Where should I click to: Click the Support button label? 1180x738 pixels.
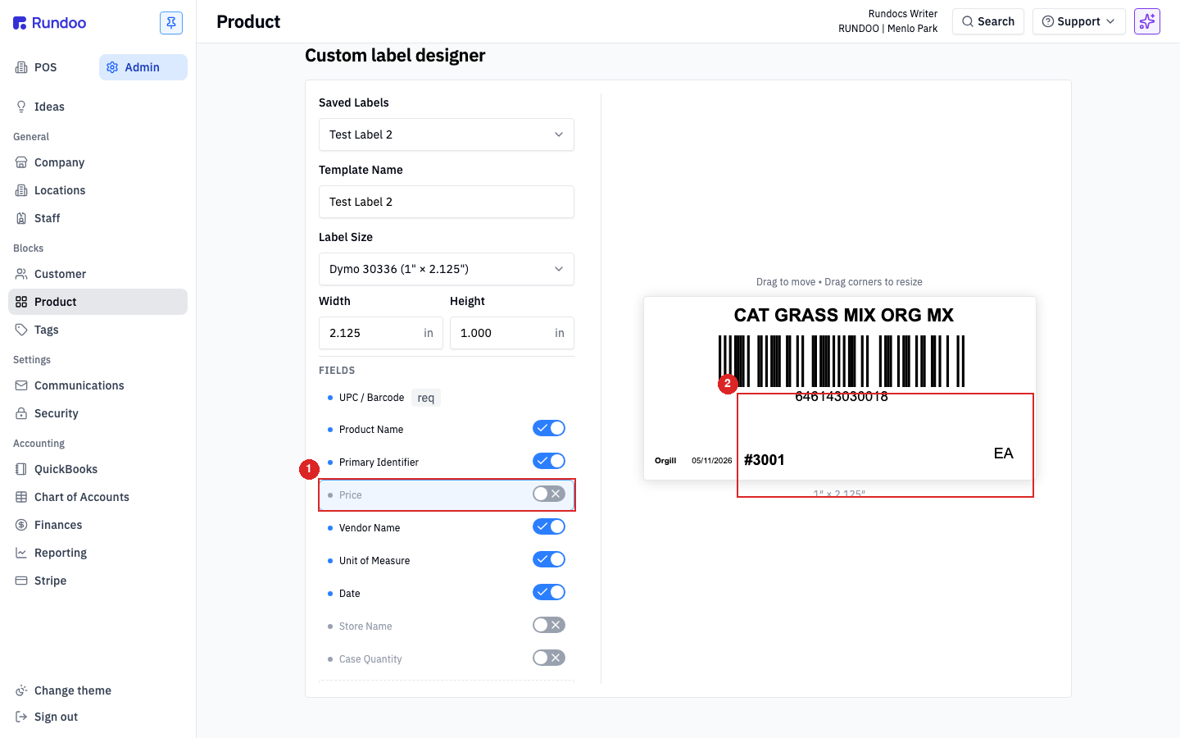click(1078, 21)
